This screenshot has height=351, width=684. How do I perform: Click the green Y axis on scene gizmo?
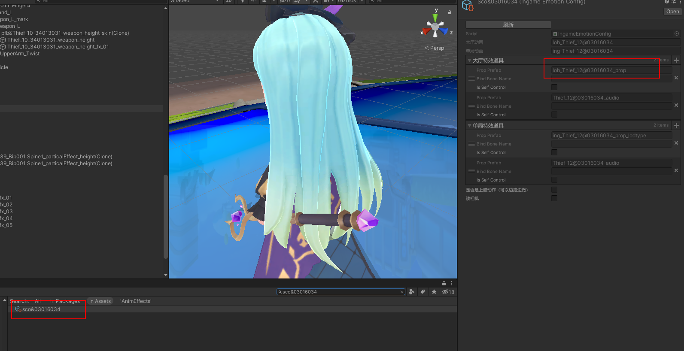coord(435,18)
